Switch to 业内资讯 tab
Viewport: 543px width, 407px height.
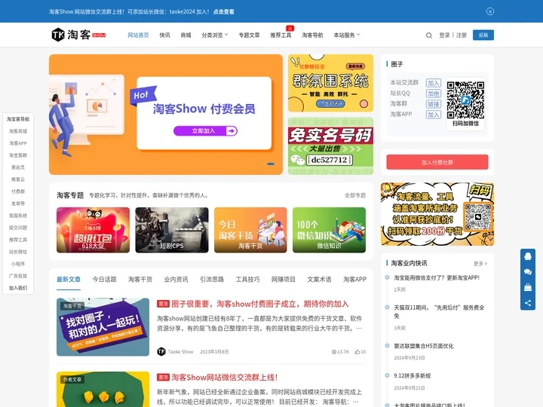(176, 280)
